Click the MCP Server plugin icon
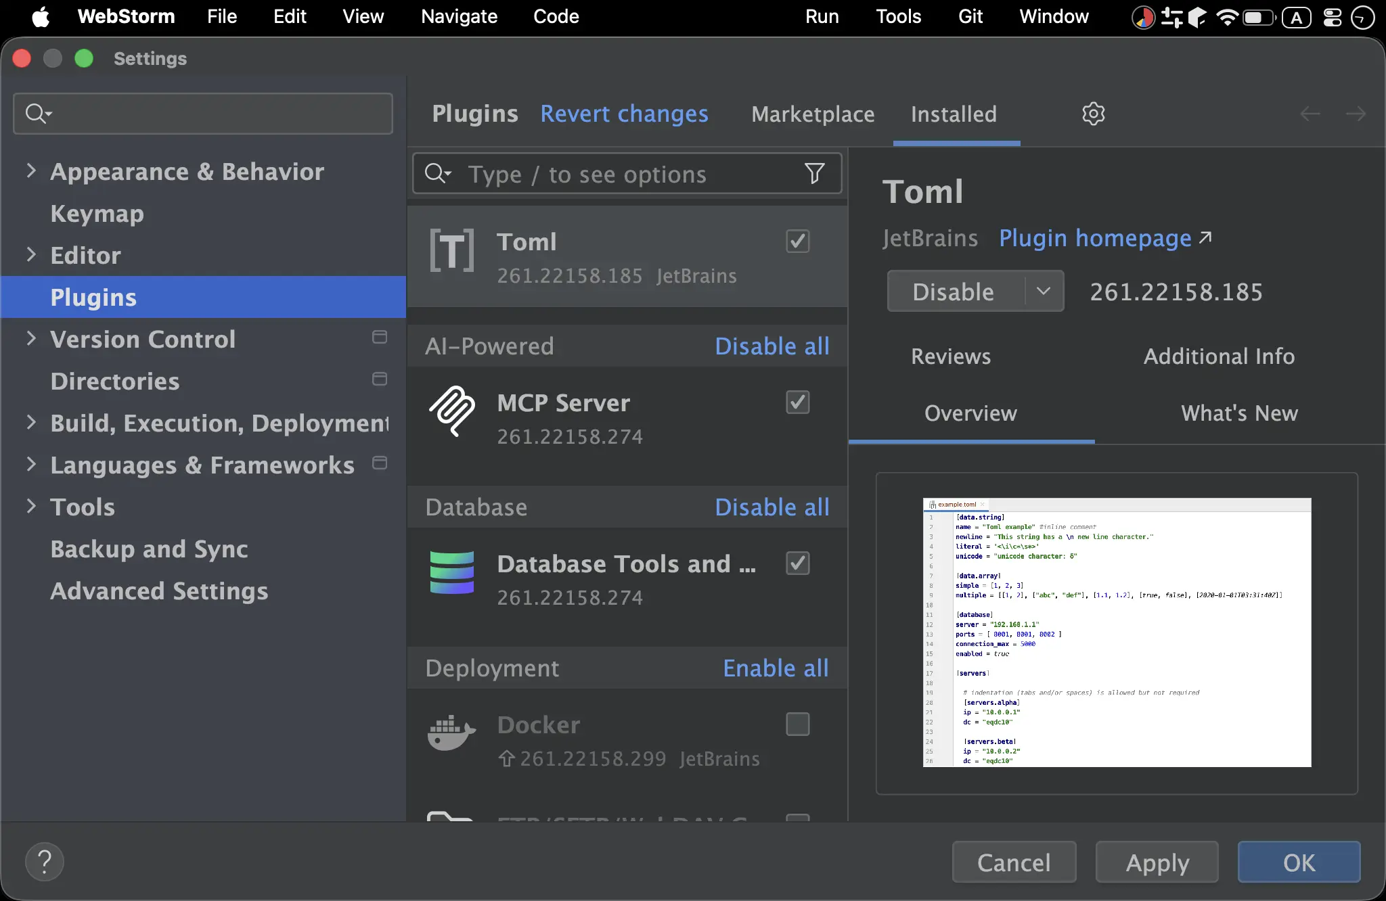This screenshot has height=901, width=1386. click(452, 411)
